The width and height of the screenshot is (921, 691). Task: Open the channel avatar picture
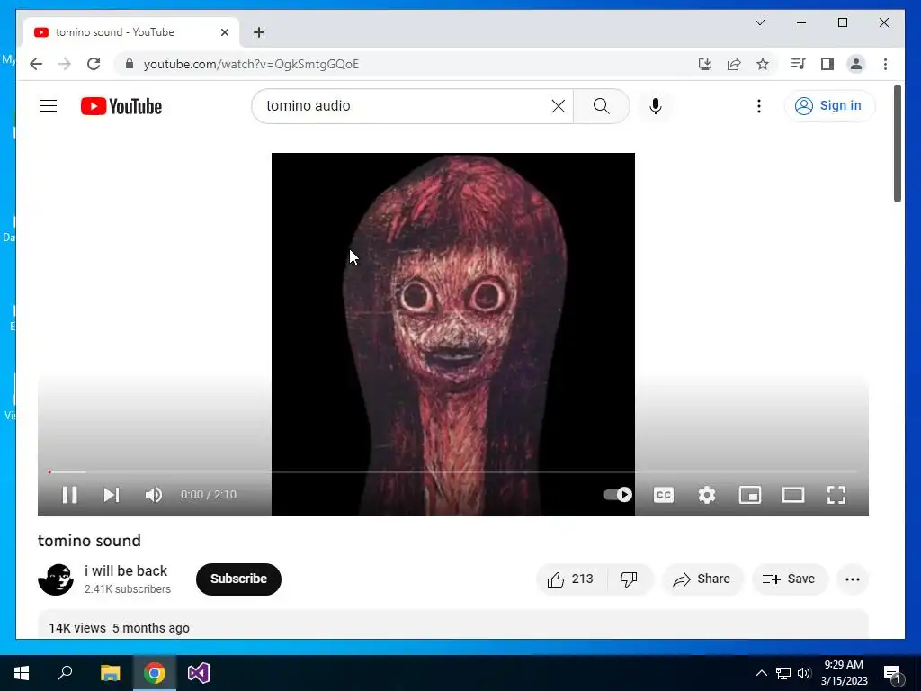tap(56, 579)
